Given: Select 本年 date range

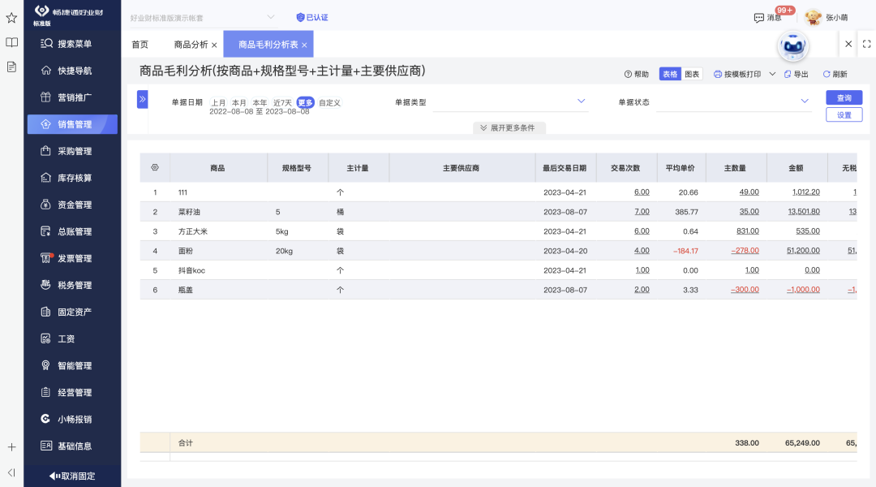Looking at the screenshot, I should pyautogui.click(x=260, y=103).
